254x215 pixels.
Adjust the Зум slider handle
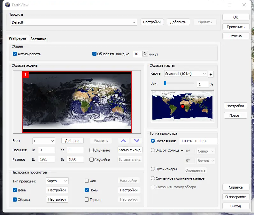tap(165, 83)
